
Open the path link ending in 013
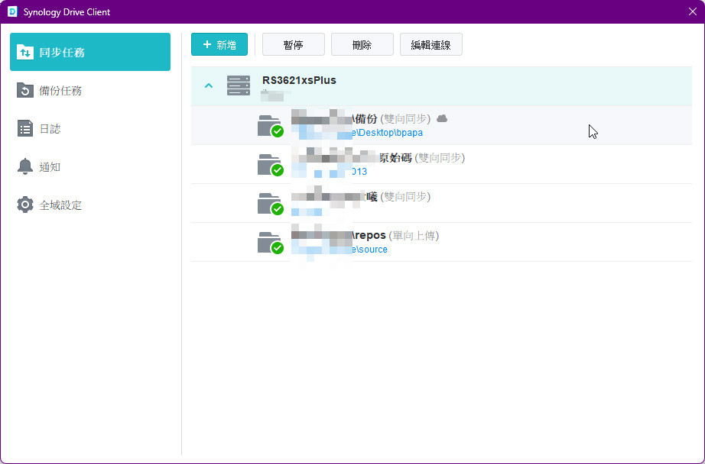359,172
